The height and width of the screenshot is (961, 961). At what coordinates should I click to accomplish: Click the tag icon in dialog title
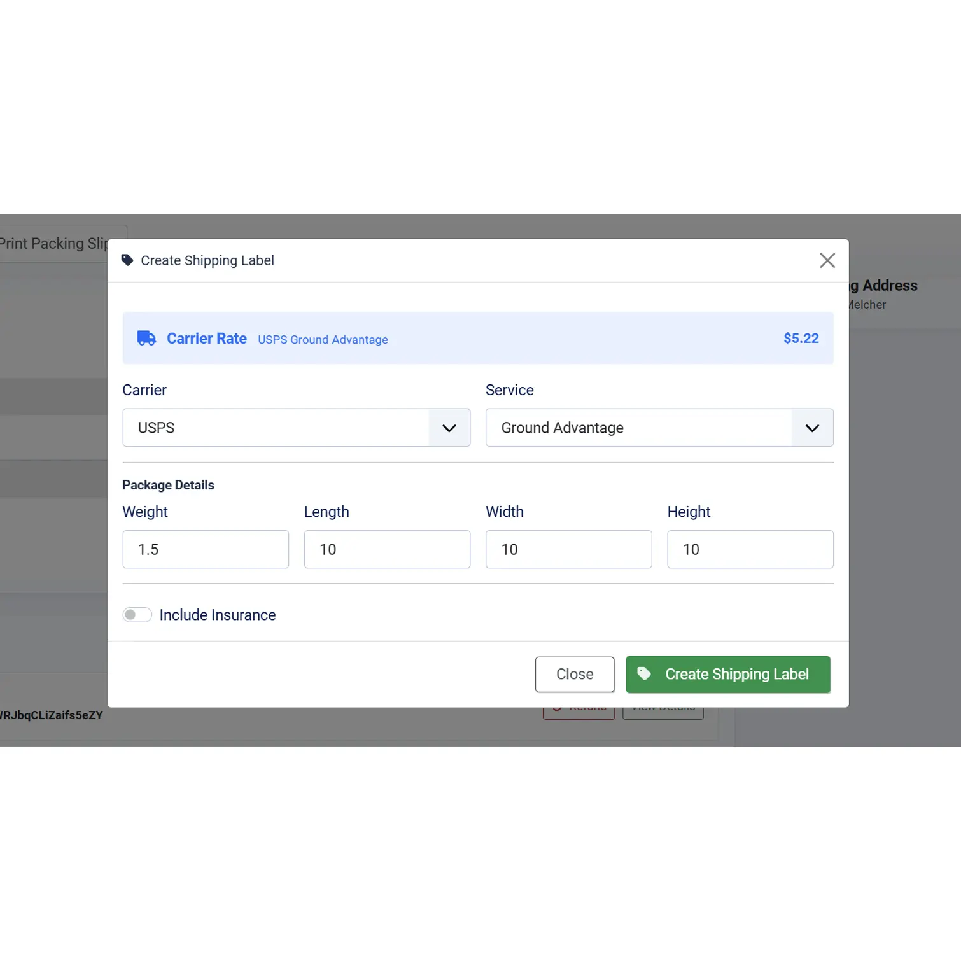tap(127, 260)
